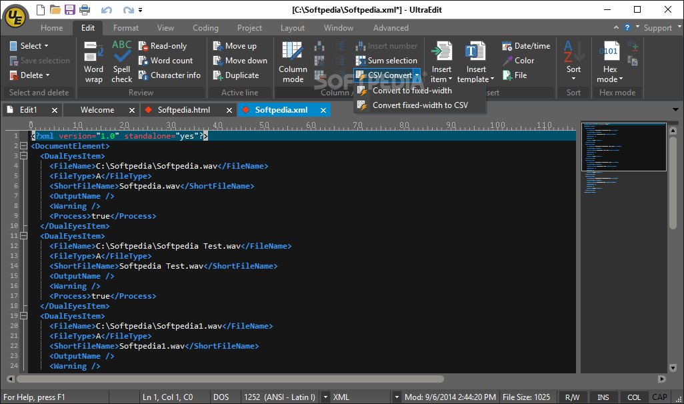This screenshot has width=684, height=404.
Task: Open the XML language dropdown in status bar
Action: (397, 397)
